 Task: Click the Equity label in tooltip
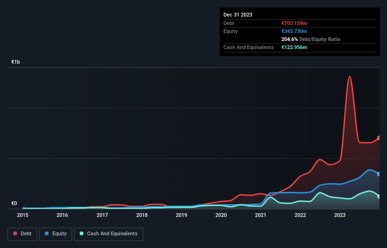[x=231, y=31]
